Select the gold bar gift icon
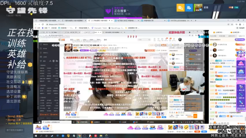The height and width of the screenshot is (138, 246). pos(186,127)
